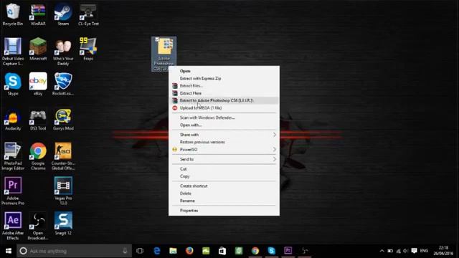Choose Copy from the context menu
Screen dimensions: 459x258
coord(224,176)
